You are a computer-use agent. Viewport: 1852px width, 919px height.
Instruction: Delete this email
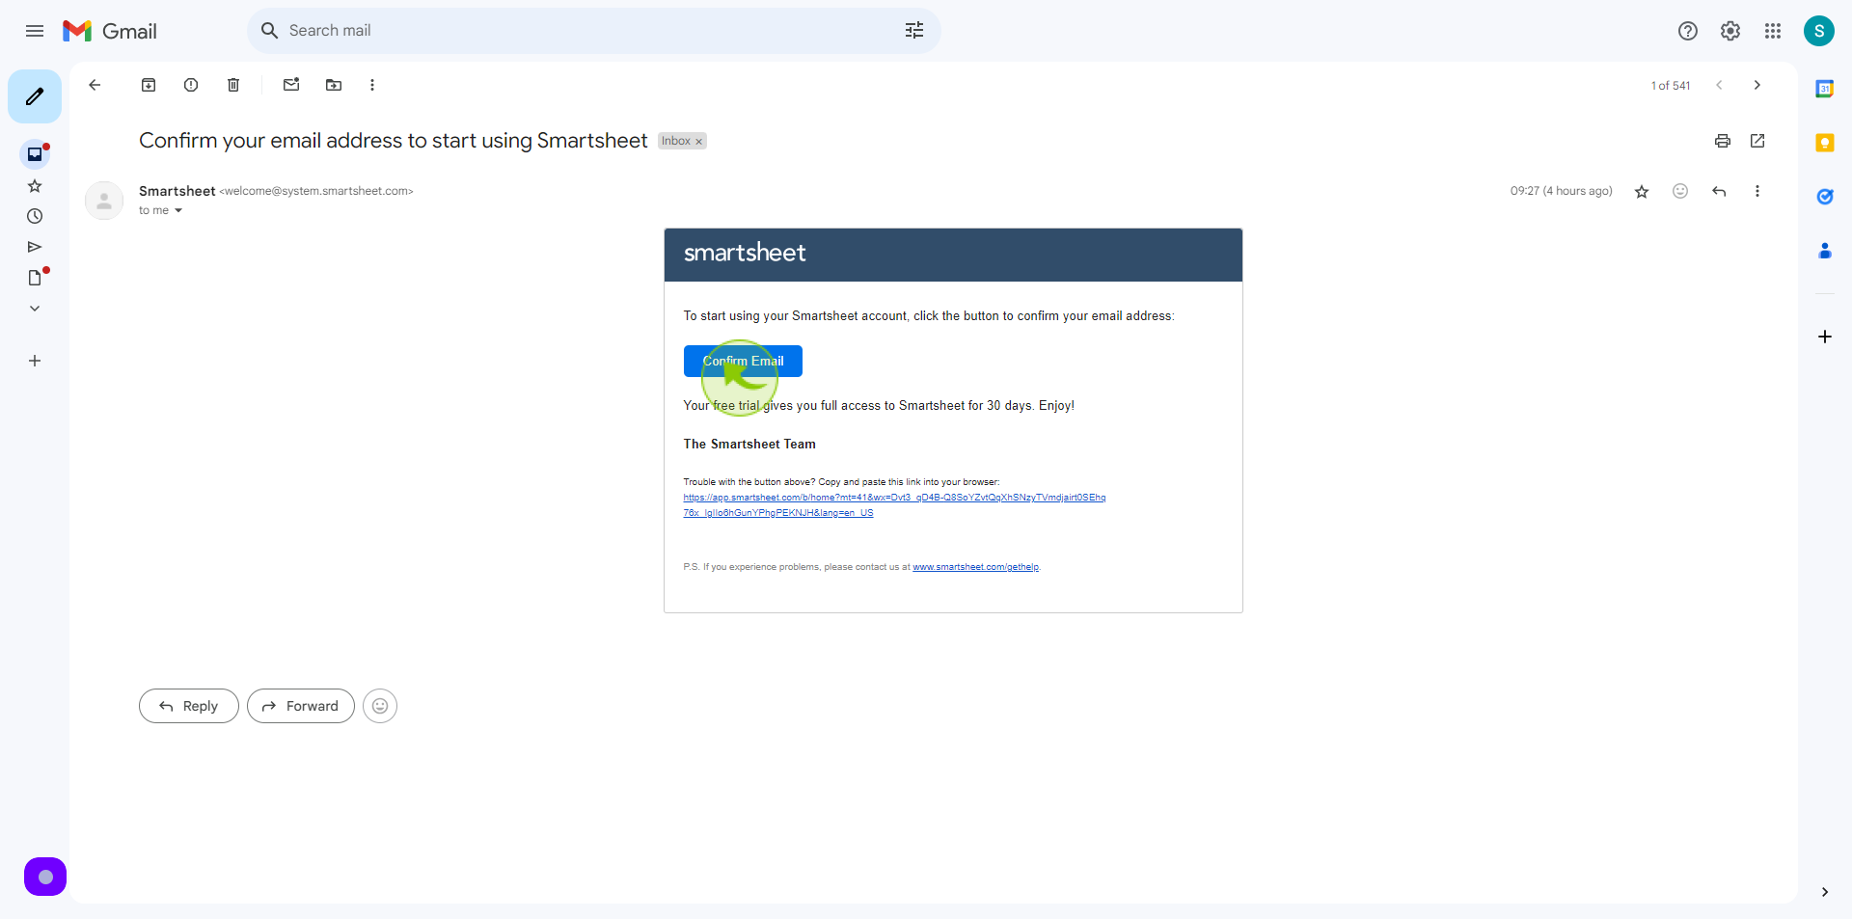[233, 85]
